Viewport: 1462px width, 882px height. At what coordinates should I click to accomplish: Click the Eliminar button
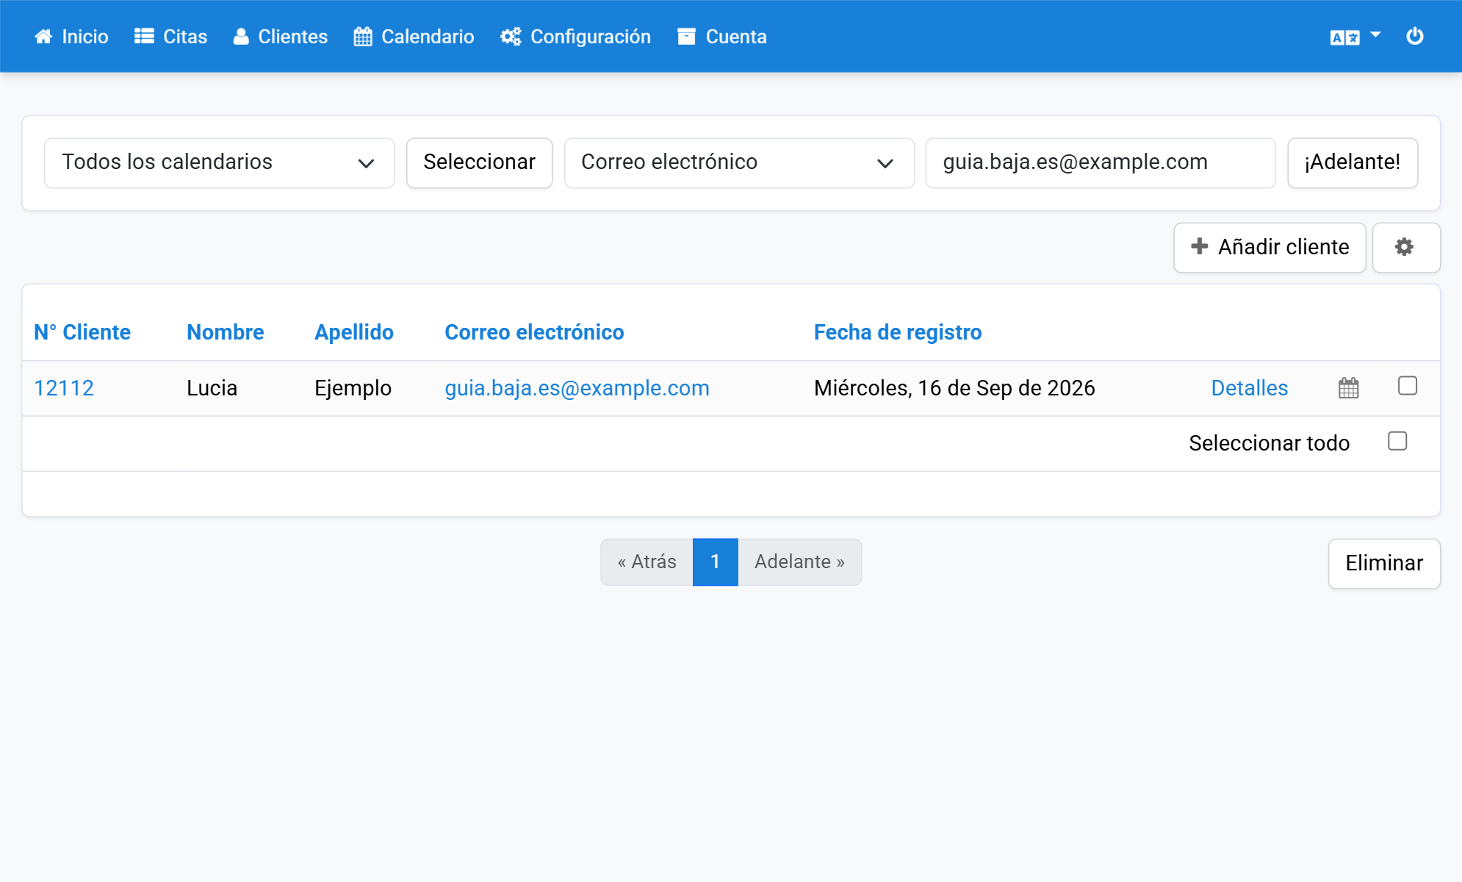coord(1384,564)
